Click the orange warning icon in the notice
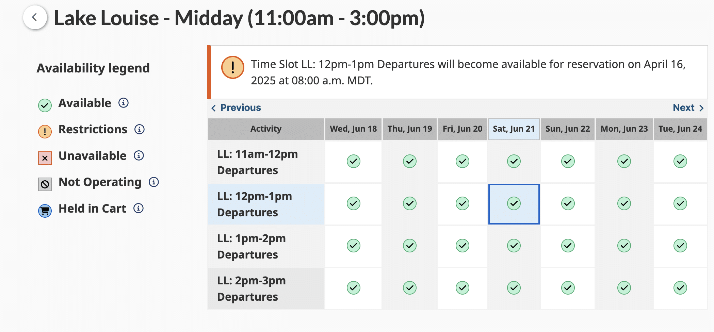 [x=233, y=67]
